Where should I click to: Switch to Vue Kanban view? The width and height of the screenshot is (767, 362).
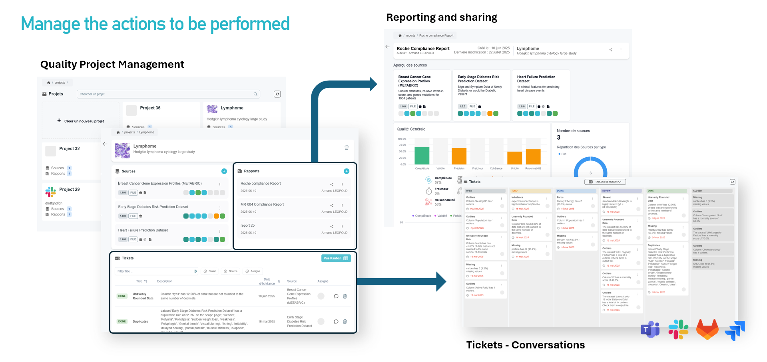pyautogui.click(x=336, y=258)
